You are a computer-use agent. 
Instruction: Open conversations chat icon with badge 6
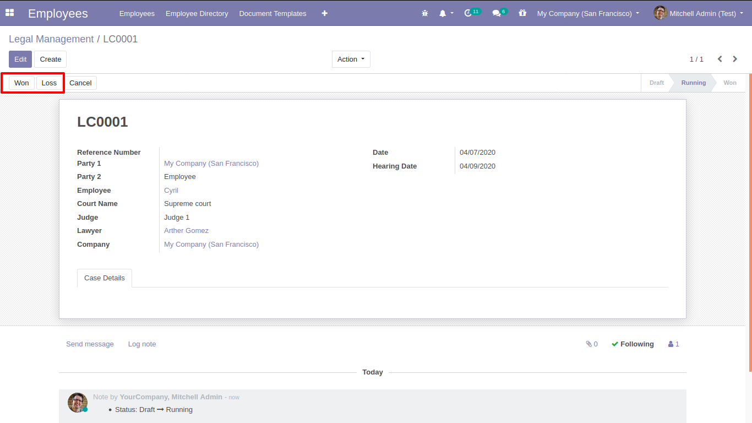point(497,13)
